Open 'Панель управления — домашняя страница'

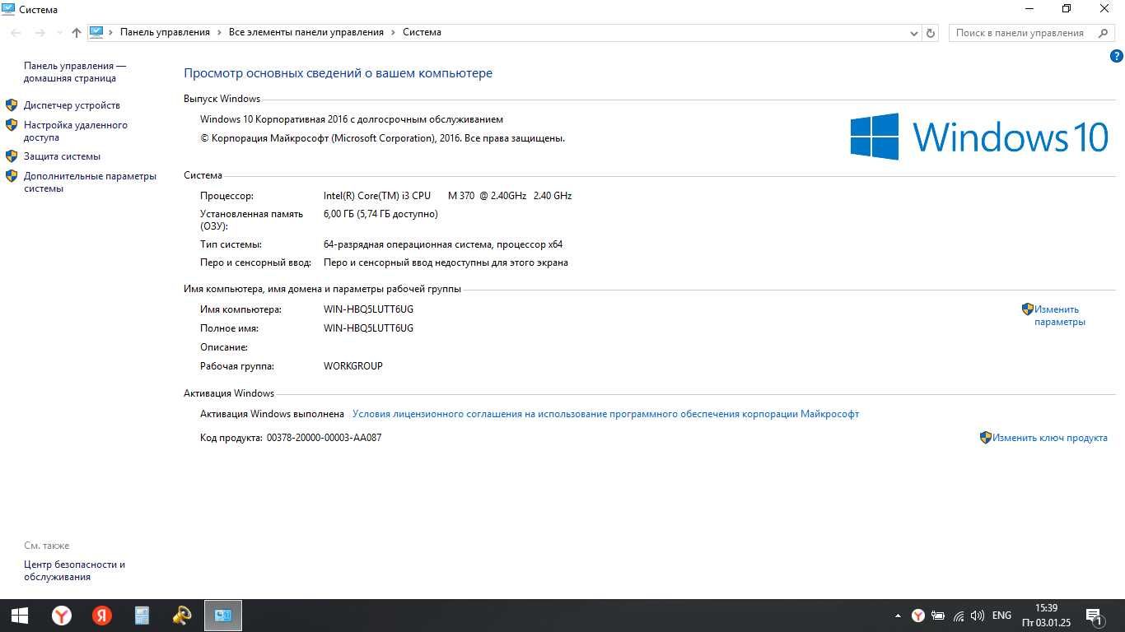click(x=75, y=72)
